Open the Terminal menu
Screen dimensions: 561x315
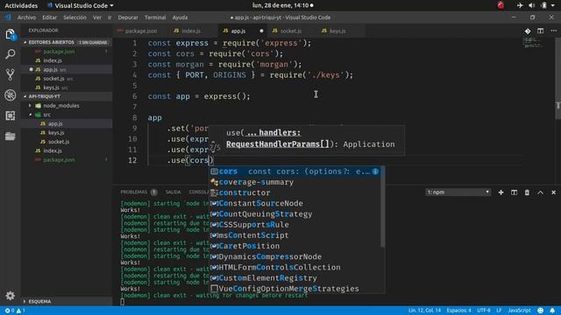click(155, 17)
